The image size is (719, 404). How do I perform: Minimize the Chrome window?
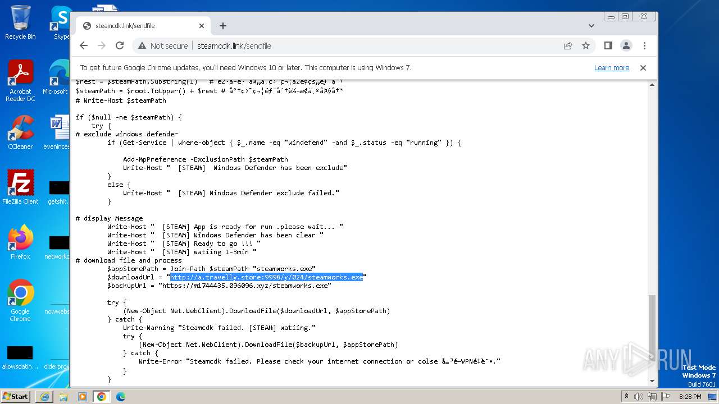pyautogui.click(x=611, y=17)
